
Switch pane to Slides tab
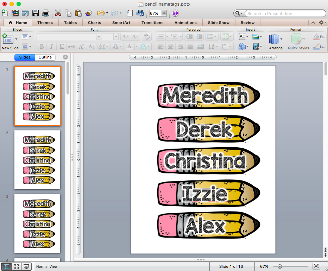(25, 57)
